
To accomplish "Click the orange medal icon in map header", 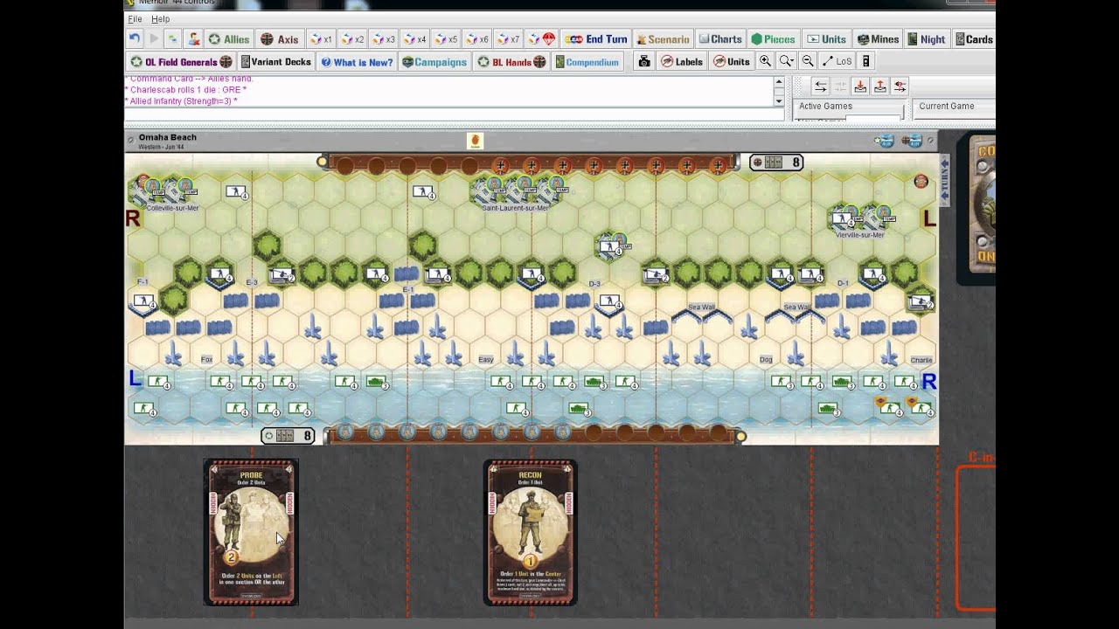I will (476, 141).
